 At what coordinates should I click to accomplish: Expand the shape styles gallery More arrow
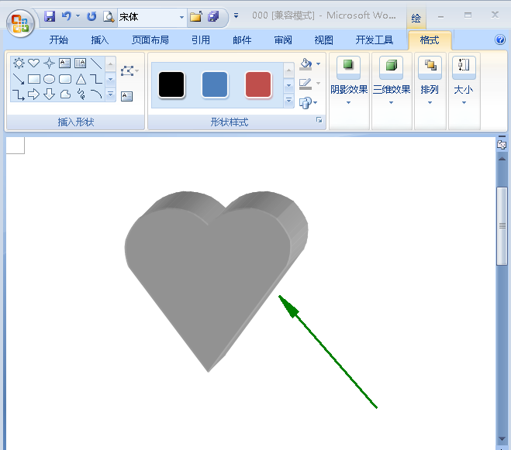pyautogui.click(x=289, y=101)
